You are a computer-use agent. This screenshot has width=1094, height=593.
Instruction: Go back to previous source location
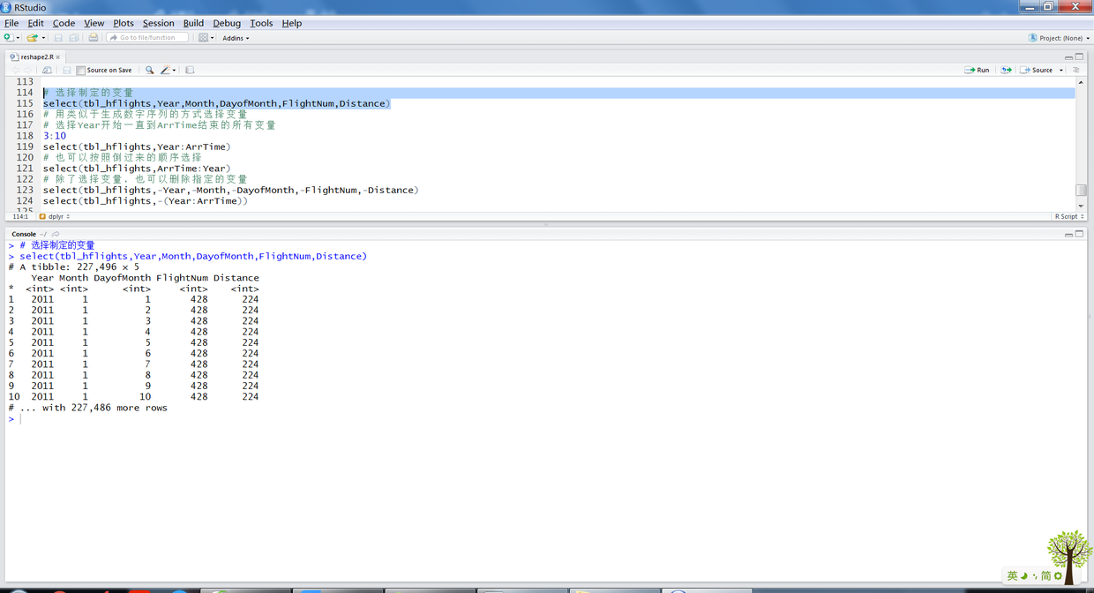[x=15, y=70]
